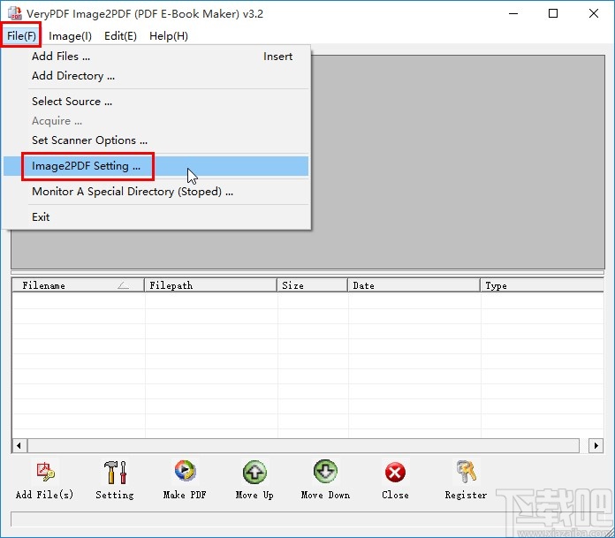The width and height of the screenshot is (615, 538).
Task: Choose Set Scanner Options ... entry
Action: (x=156, y=140)
